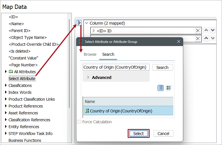Viewport: 222px width, 145px height.
Task: Expand the Asset References node
Action: click(6, 113)
